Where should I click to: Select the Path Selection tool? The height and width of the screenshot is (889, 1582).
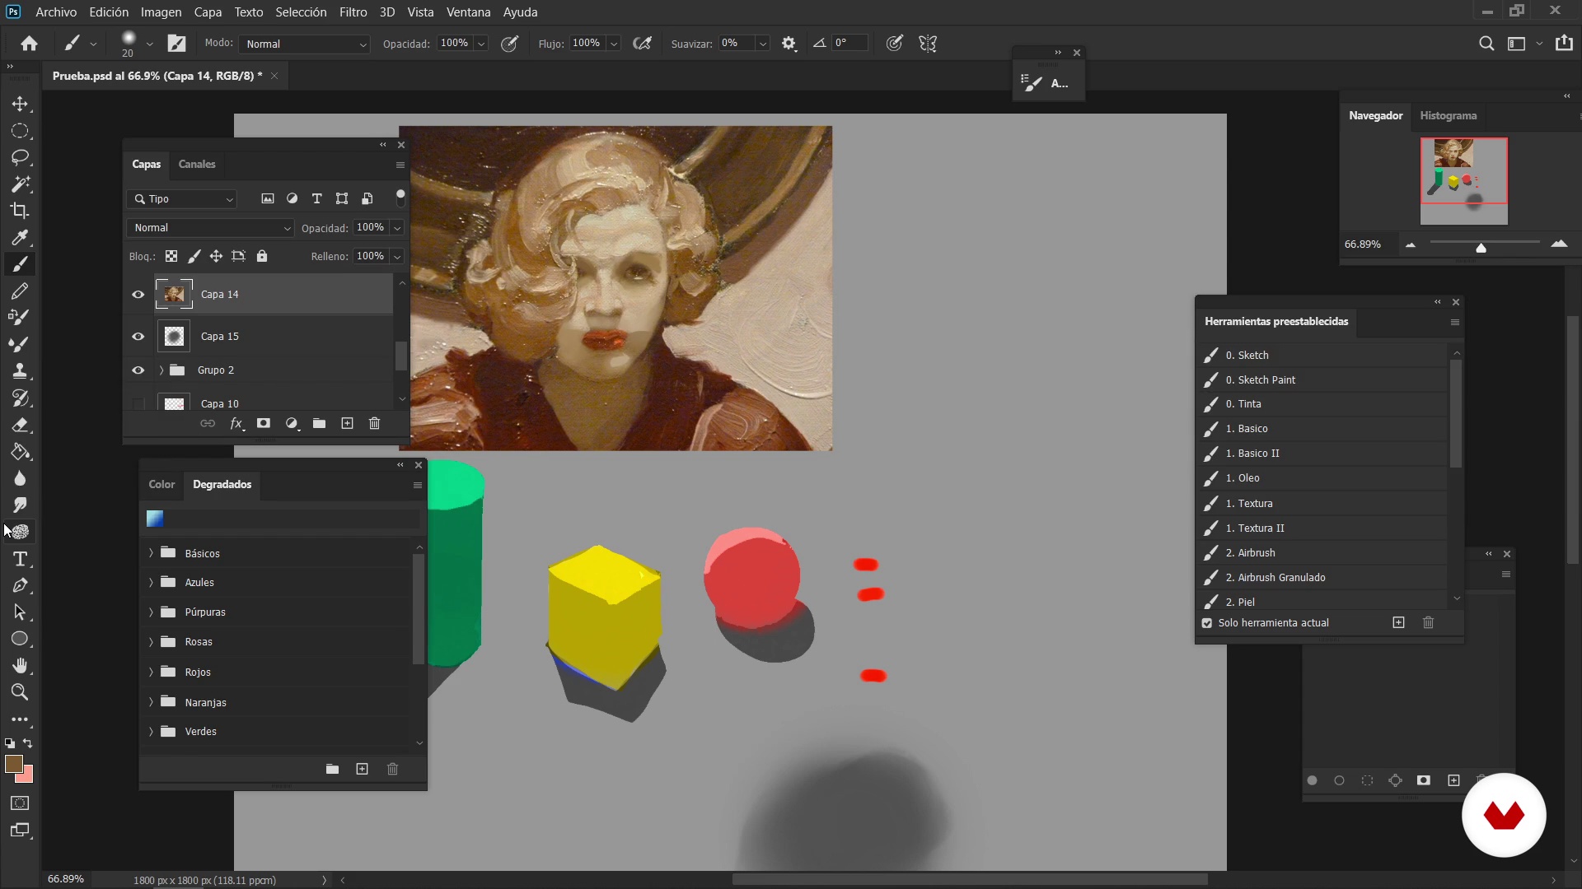20,612
